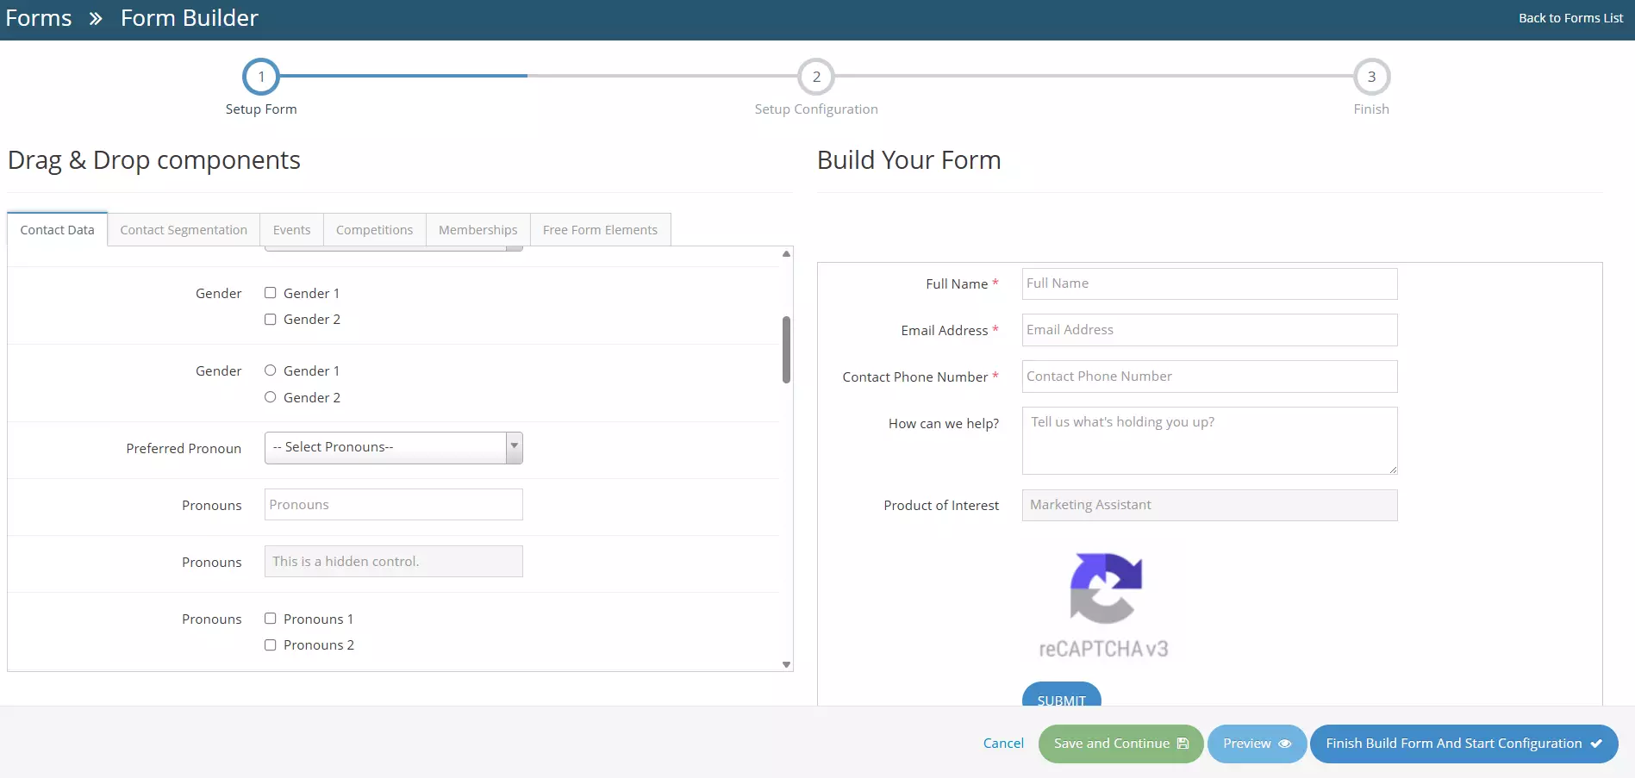Click the reCAPTCHA v3 badge
This screenshot has height=778, width=1635.
click(x=1105, y=603)
